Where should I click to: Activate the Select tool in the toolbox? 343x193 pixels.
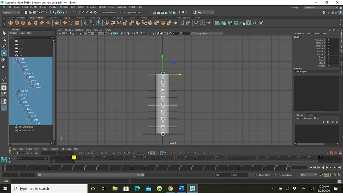coord(4,33)
